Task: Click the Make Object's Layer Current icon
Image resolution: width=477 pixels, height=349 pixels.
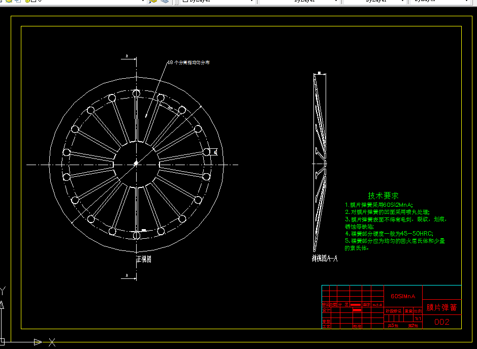Action: click(152, 1)
